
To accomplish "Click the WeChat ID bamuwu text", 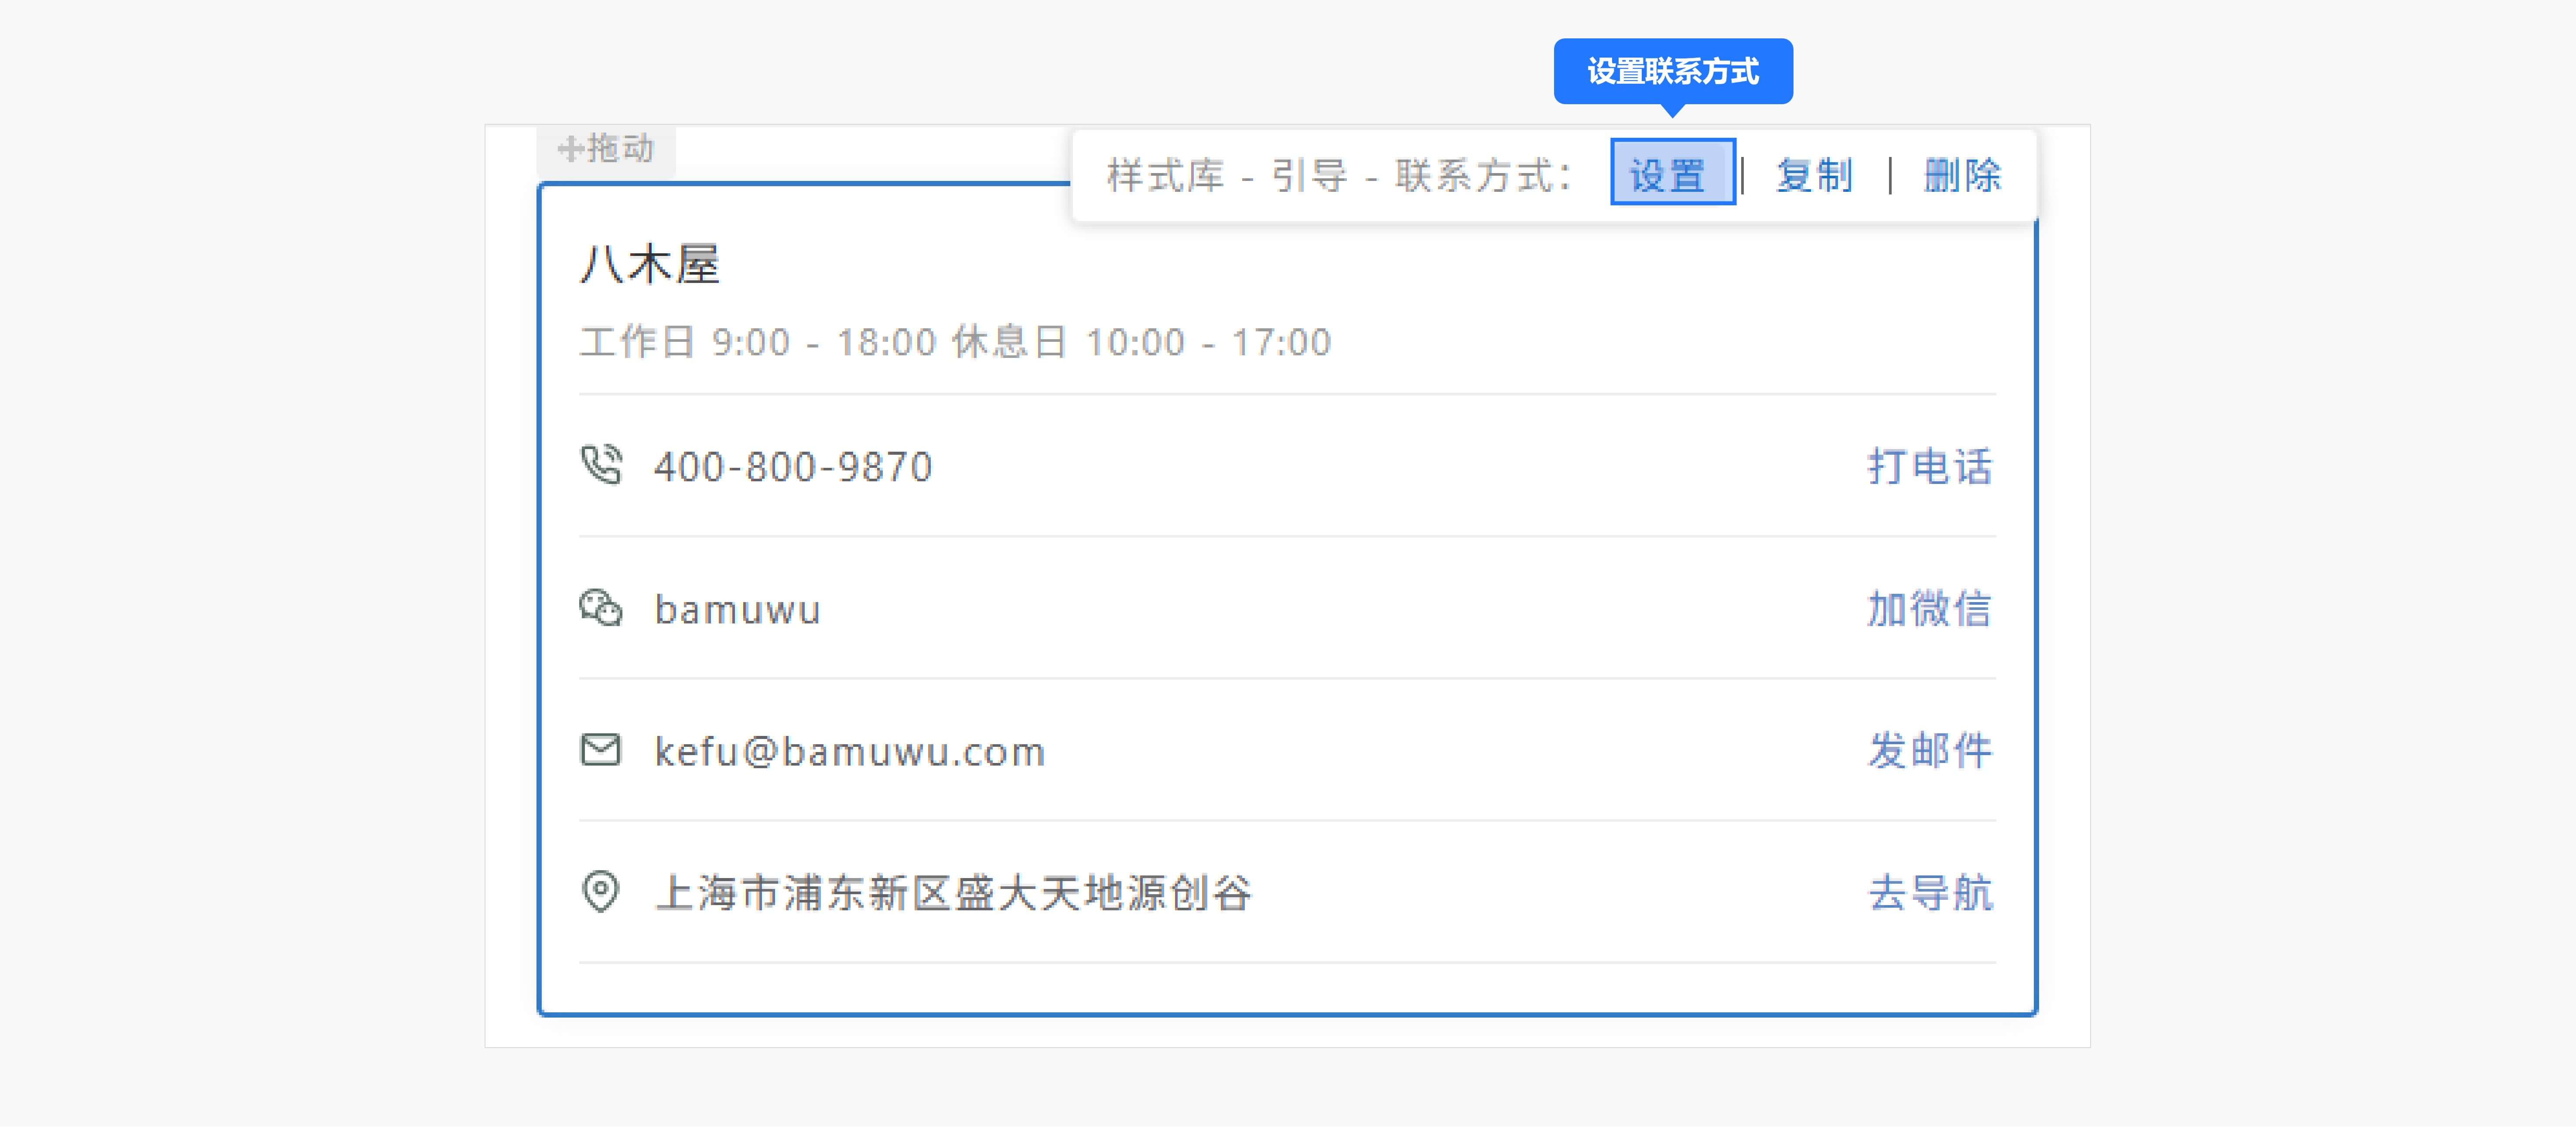I will pyautogui.click(x=737, y=610).
